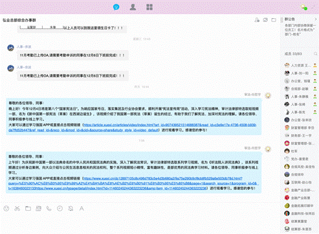
Task: Search members with magnifier icon
Action: click(x=316, y=54)
